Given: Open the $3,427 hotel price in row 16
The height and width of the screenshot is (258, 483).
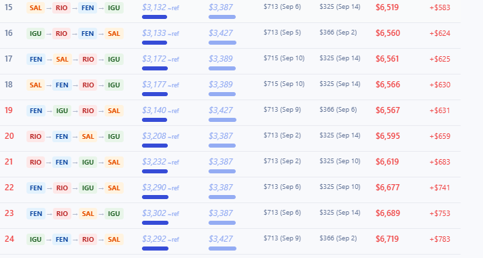Looking at the screenshot, I should 221,33.
